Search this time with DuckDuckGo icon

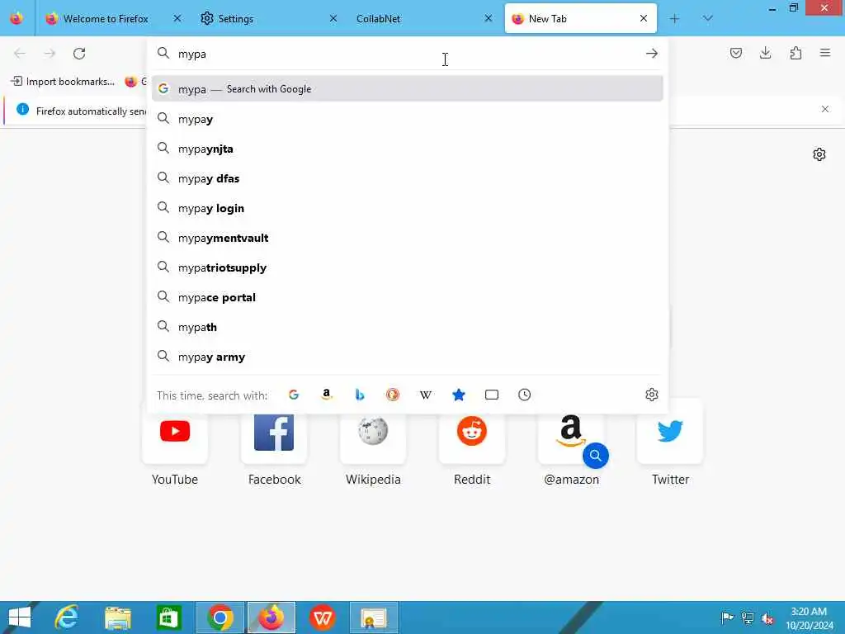coord(393,395)
